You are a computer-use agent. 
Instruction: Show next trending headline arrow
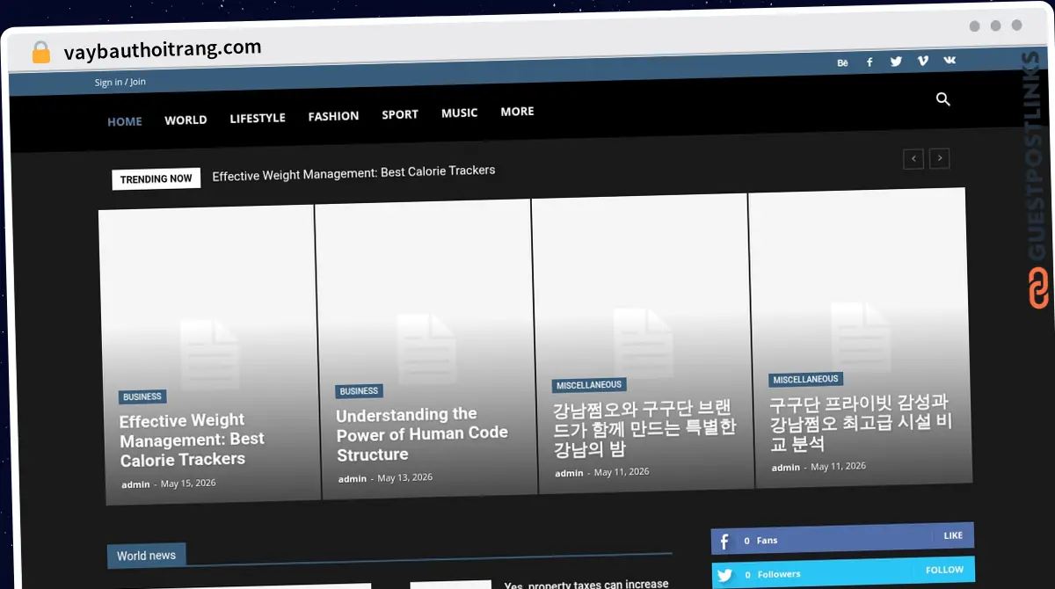(940, 158)
